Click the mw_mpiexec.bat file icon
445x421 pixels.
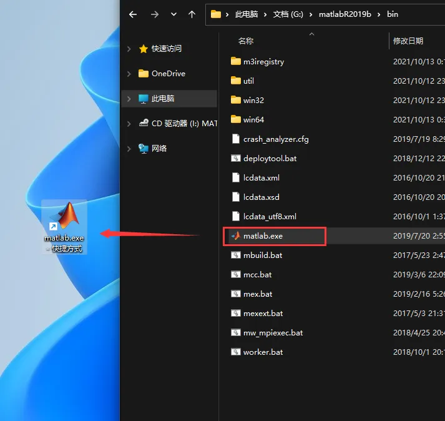(x=235, y=332)
